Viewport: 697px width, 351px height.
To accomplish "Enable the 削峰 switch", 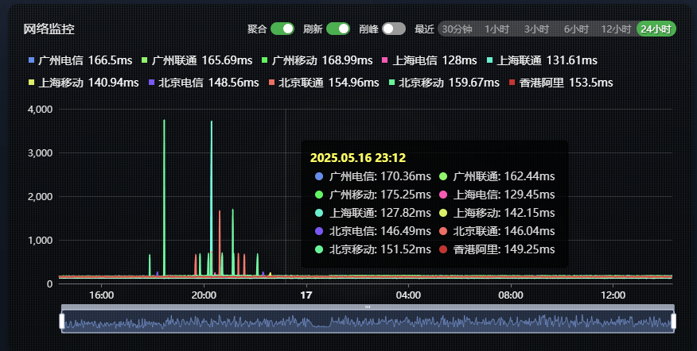I will [x=393, y=29].
